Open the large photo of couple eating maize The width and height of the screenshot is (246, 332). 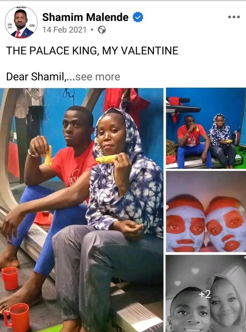[82, 210]
